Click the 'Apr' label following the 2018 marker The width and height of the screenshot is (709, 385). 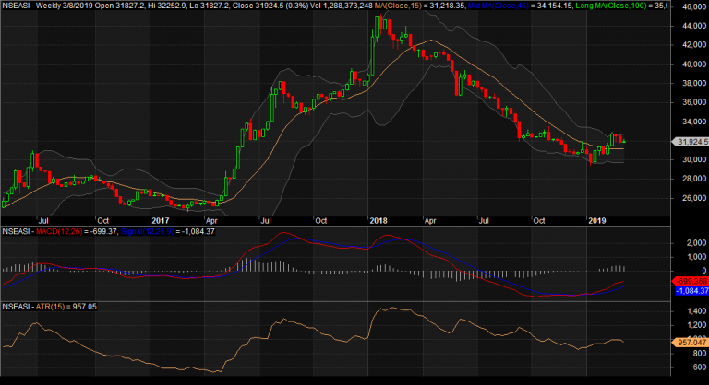coord(430,221)
